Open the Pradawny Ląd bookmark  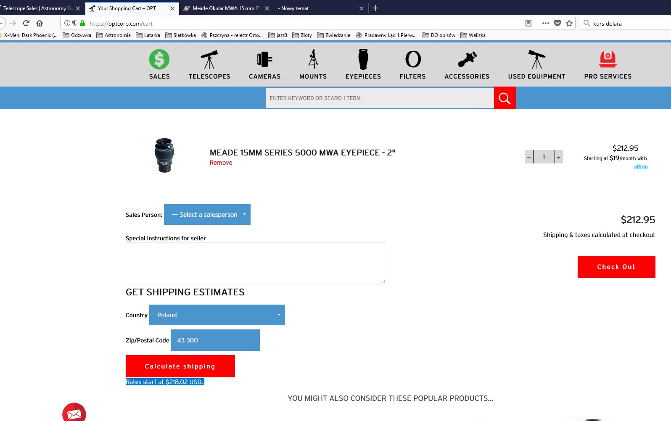pyautogui.click(x=386, y=35)
